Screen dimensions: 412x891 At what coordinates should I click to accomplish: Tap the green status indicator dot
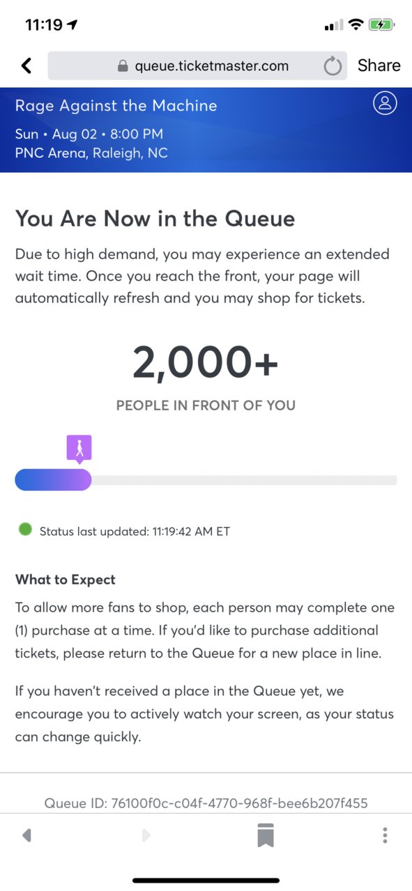25,529
